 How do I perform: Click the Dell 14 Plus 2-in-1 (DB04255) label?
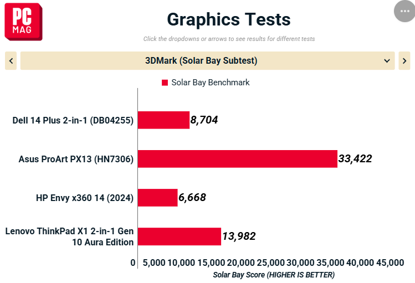tap(73, 120)
